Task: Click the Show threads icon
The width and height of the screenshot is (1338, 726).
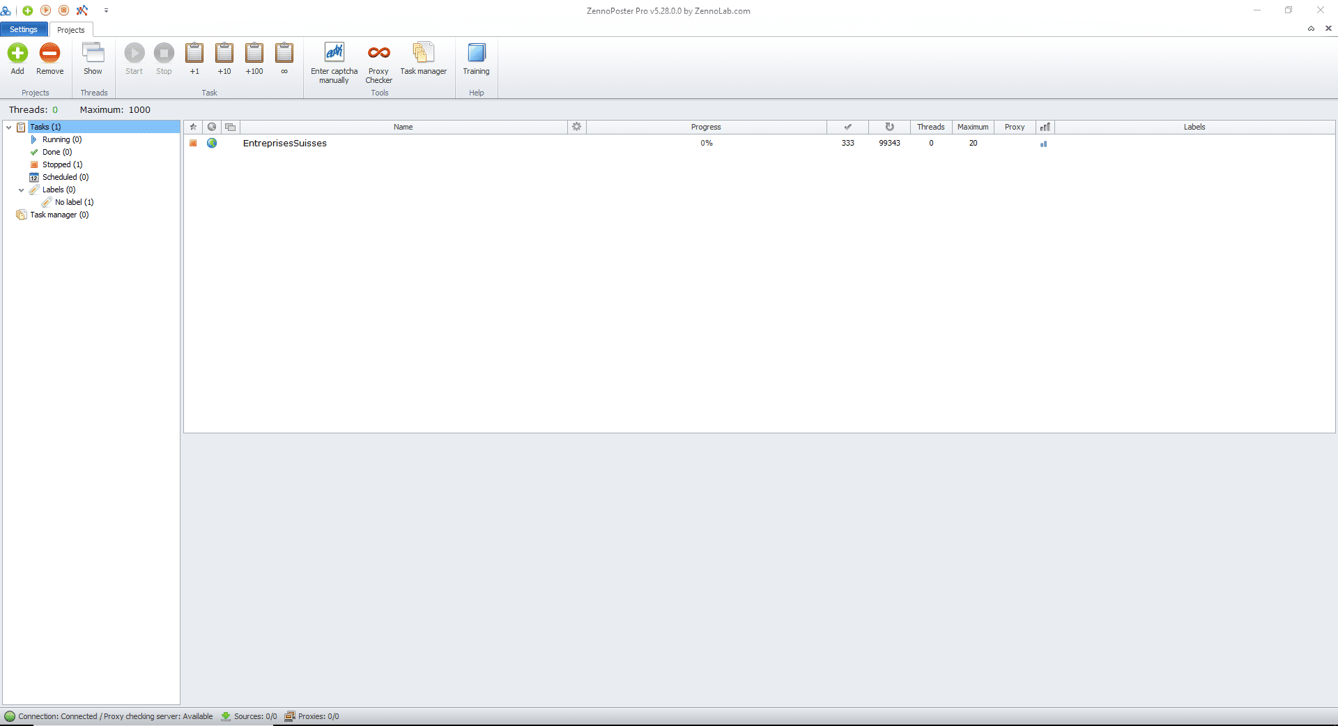Action: [93, 54]
